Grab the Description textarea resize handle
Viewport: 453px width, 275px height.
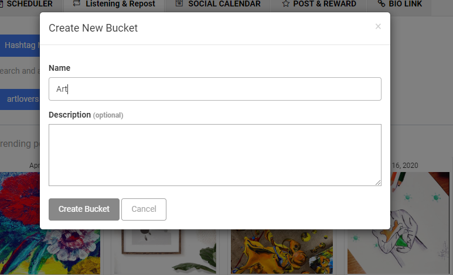378,183
